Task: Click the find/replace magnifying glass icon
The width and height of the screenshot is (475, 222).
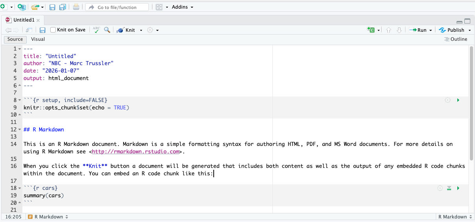Action: pyautogui.click(x=107, y=30)
